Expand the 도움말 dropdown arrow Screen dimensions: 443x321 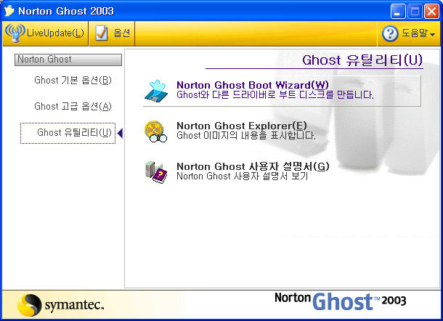[432, 34]
